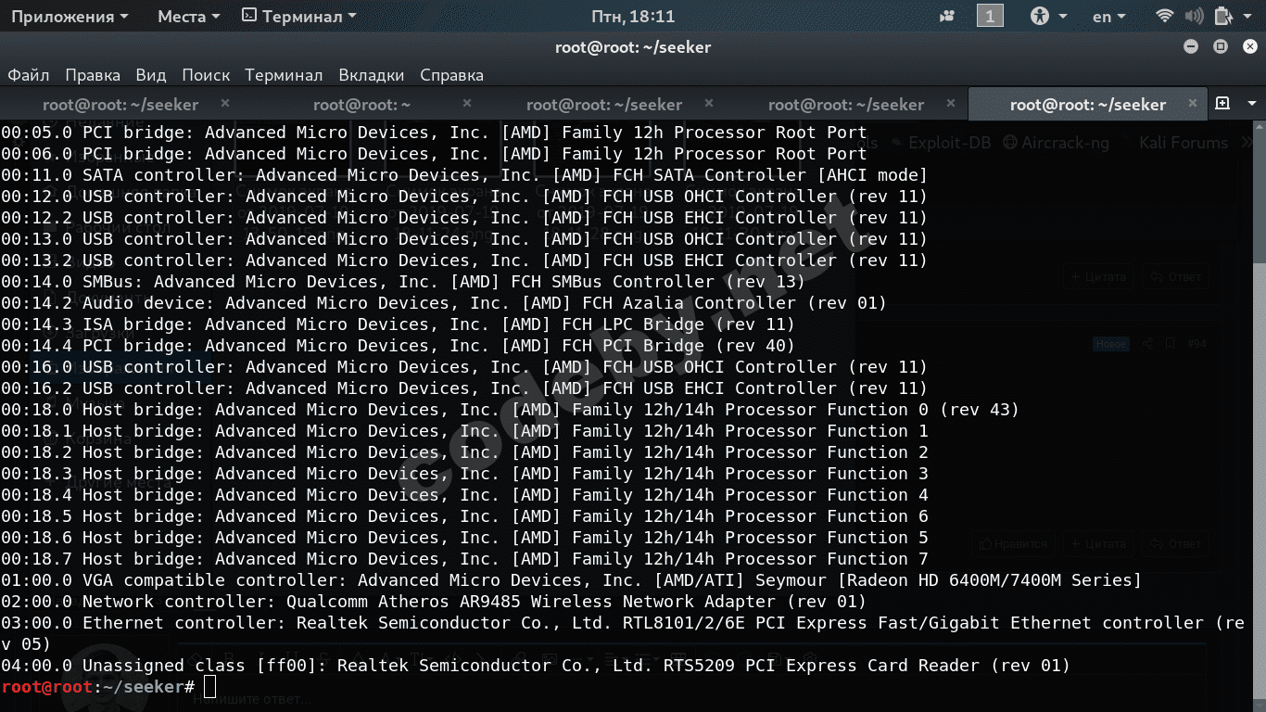
Task: Open the Файл menu
Action: [x=29, y=75]
